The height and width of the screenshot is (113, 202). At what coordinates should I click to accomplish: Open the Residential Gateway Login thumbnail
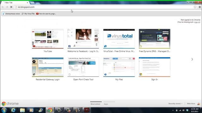pos(48,67)
